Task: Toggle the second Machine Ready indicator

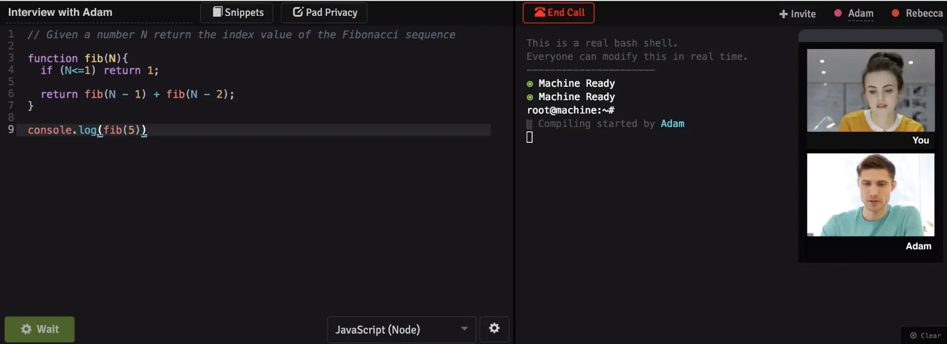Action: click(x=529, y=97)
